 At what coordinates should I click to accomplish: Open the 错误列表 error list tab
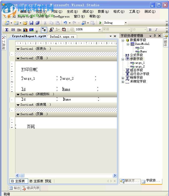tap(31, 188)
